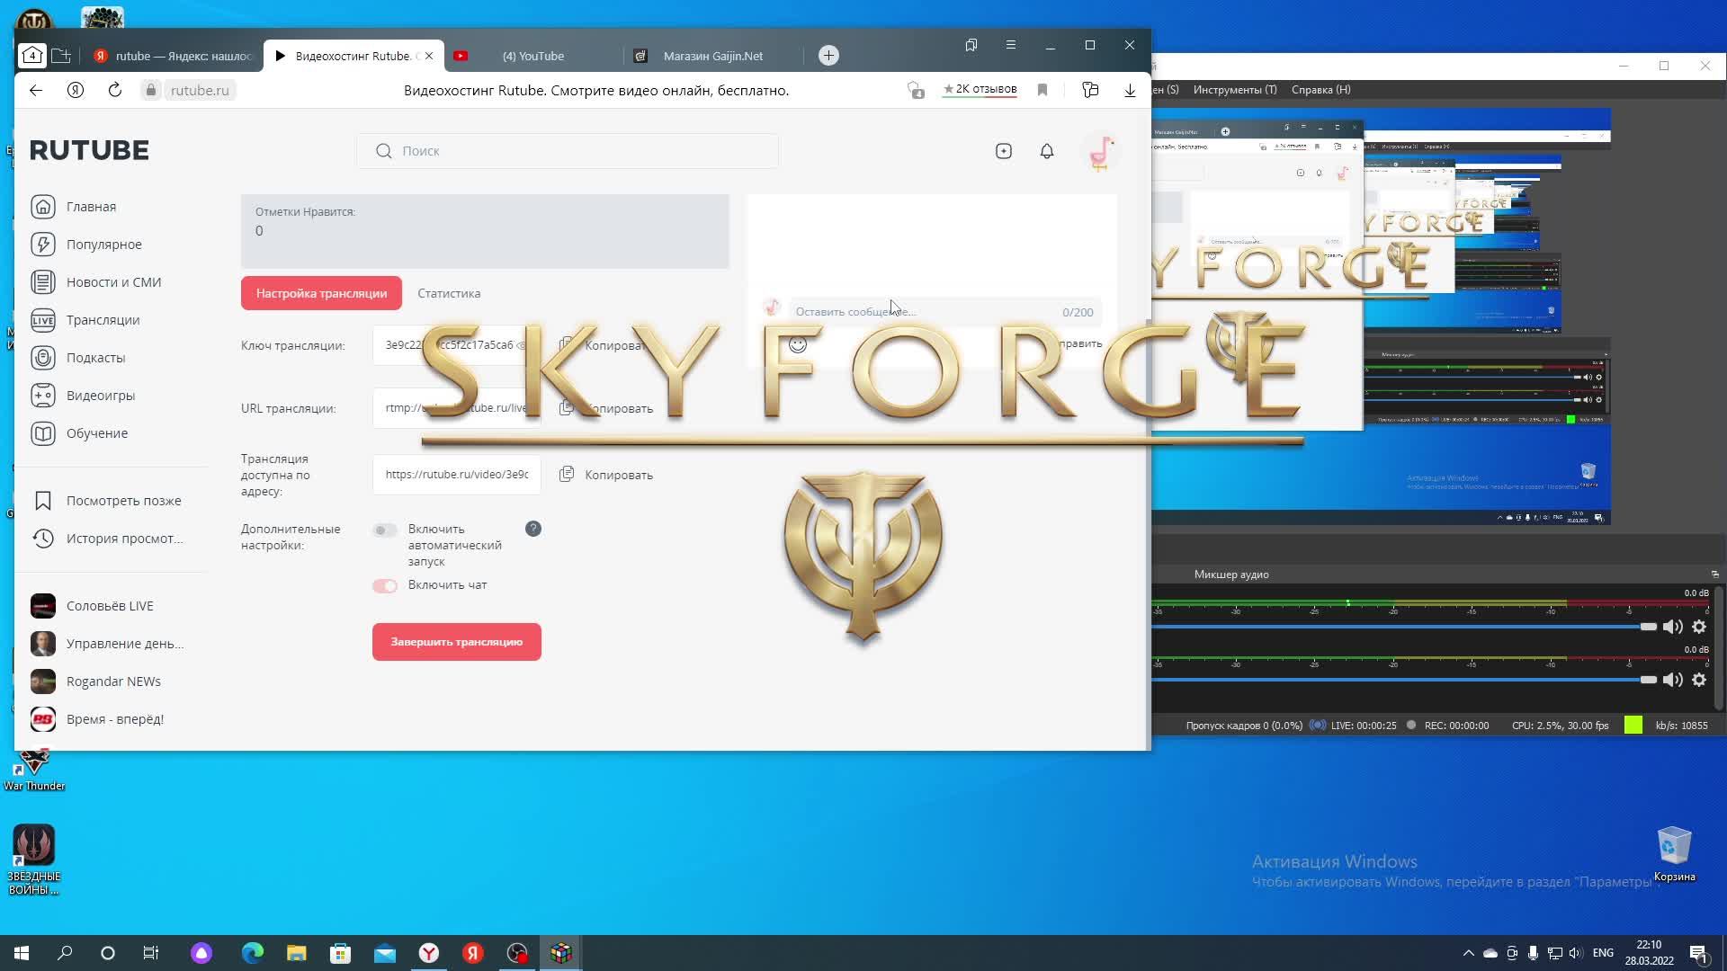The height and width of the screenshot is (971, 1727).
Task: Open the OBS Инструменты menu
Action: coord(1234,90)
